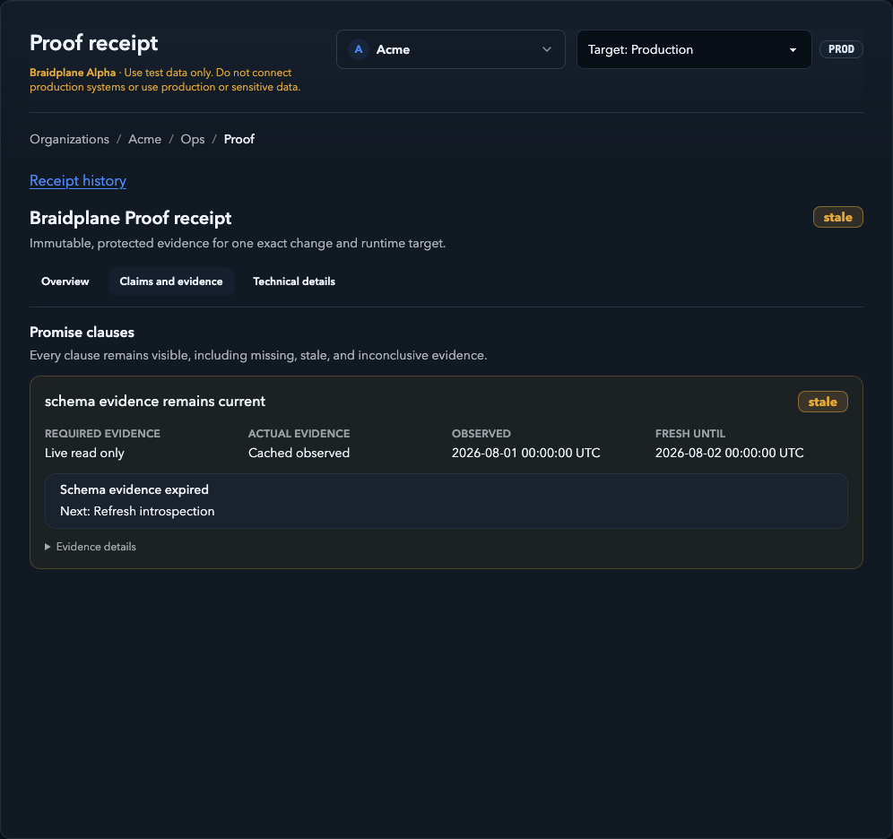Click observed time 2026-08-01 00:00:00 UTC
The height and width of the screenshot is (839, 893).
[x=525, y=453]
